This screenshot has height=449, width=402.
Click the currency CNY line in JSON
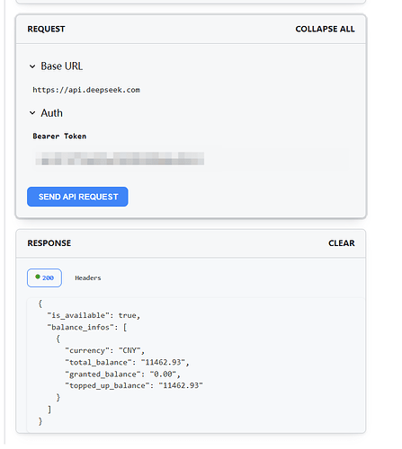[x=105, y=350]
